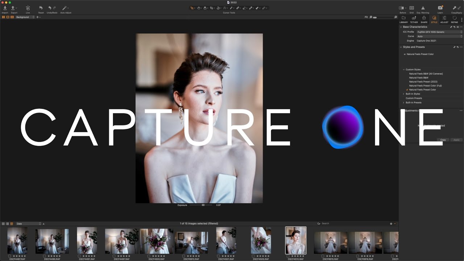Switch to multi-view viewer layout icon
The height and width of the screenshot is (261, 464).
[4, 17]
